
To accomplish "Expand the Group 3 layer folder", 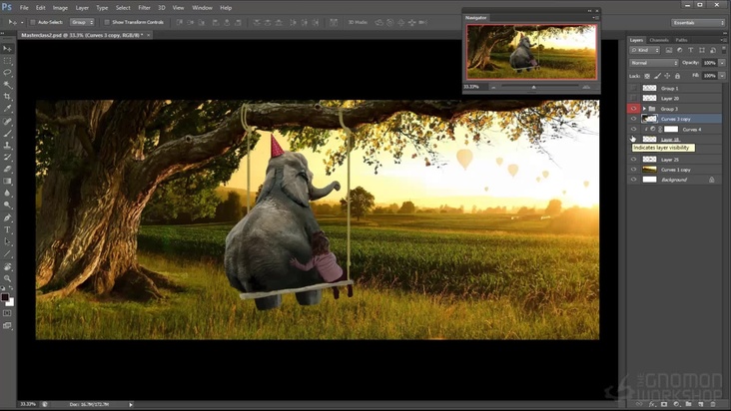I will [643, 108].
